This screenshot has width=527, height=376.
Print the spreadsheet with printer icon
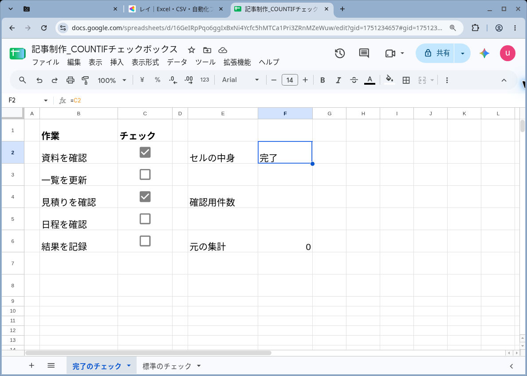[70, 80]
